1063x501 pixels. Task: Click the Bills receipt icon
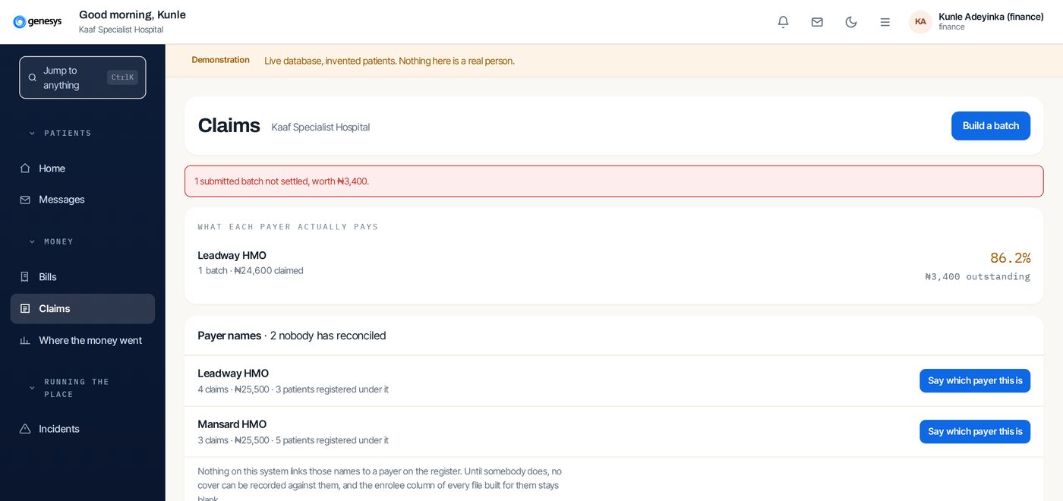(25, 277)
